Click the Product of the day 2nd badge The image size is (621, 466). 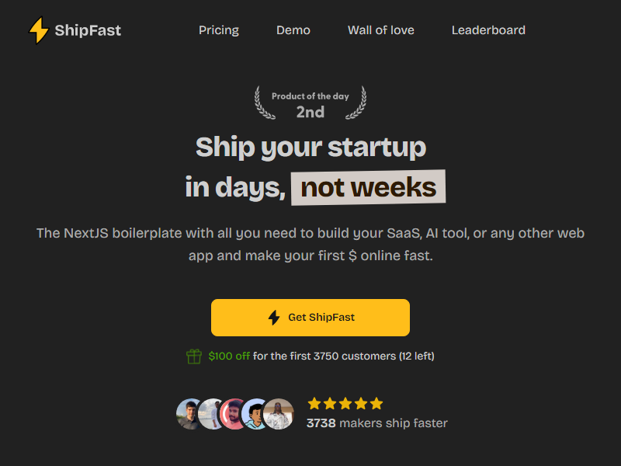(310, 104)
